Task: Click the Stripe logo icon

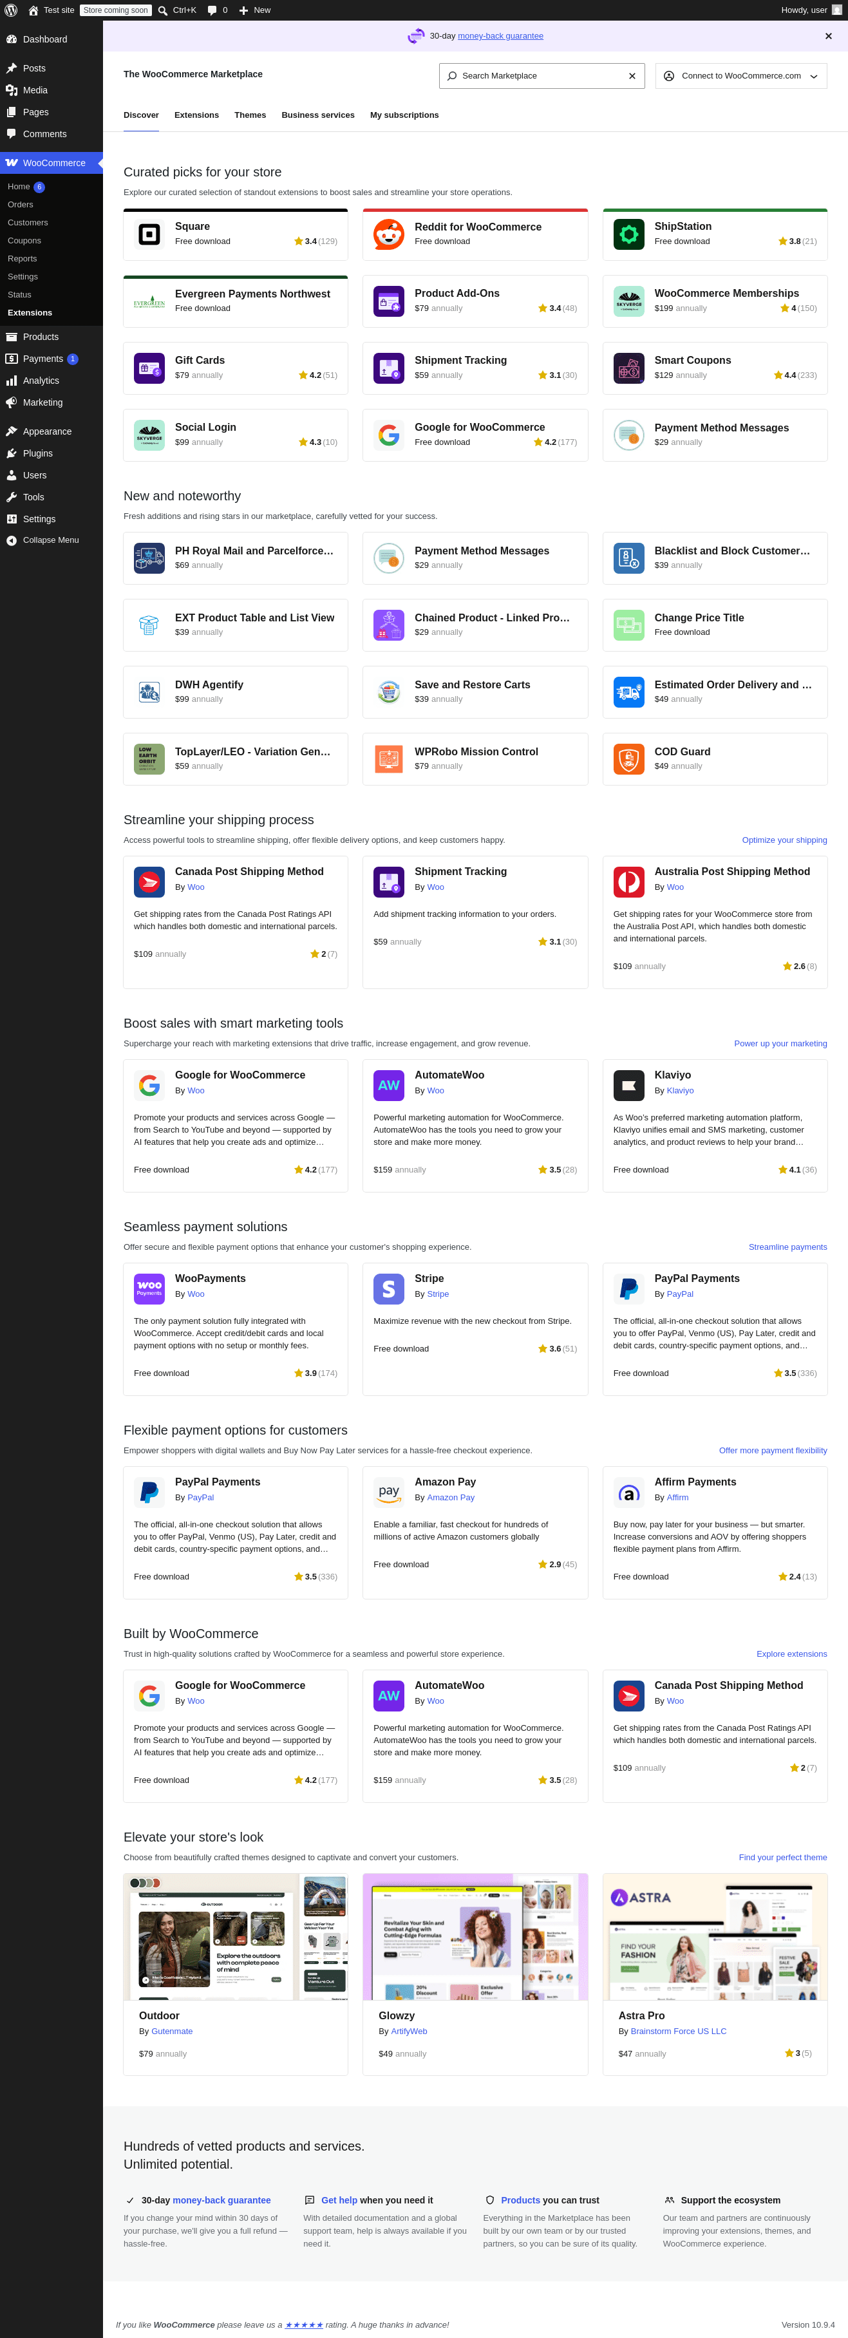Action: (x=389, y=1289)
